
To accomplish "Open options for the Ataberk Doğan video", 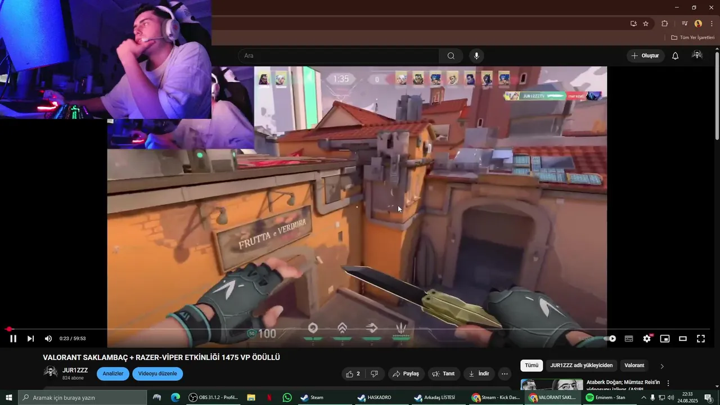I will [668, 383].
